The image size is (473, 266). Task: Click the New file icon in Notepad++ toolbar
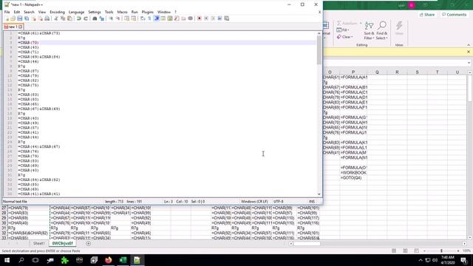coord(7,18)
